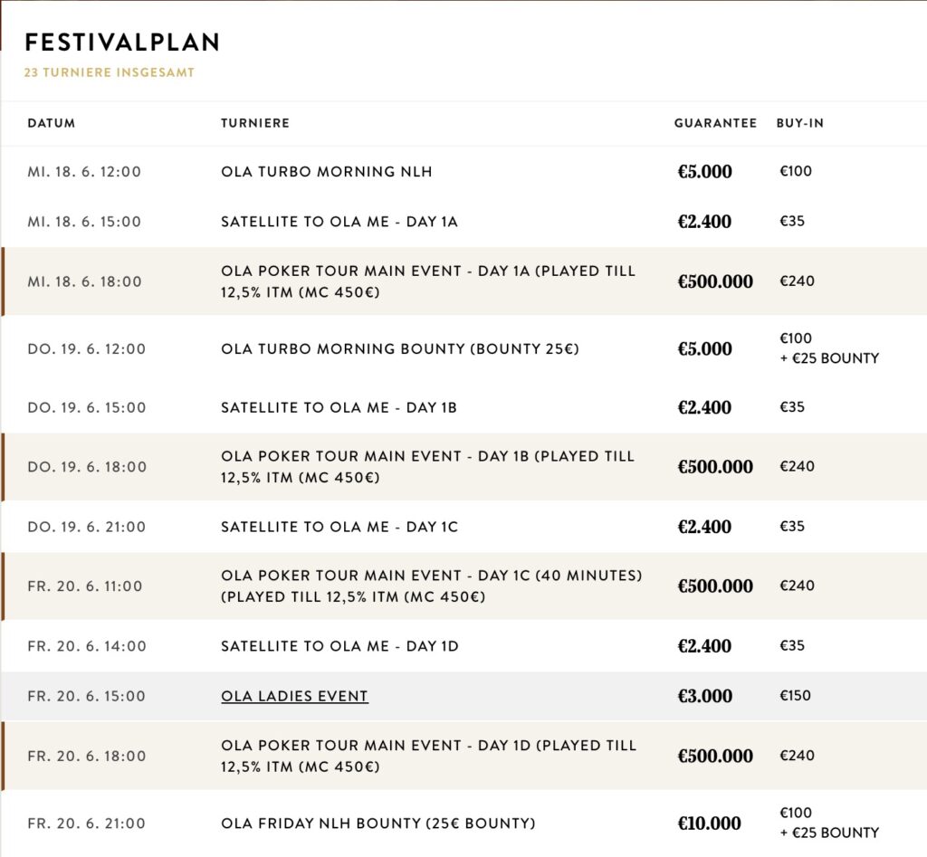Click the Datum column header
This screenshot has height=857, width=927.
[x=52, y=123]
